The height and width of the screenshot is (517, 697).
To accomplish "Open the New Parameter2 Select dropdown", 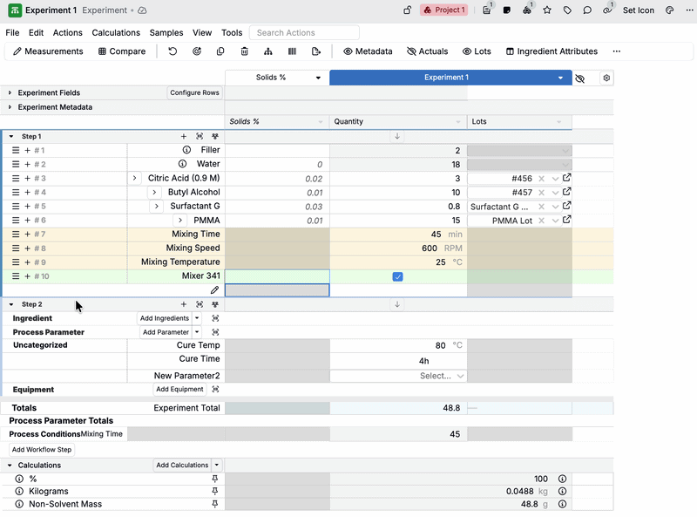I will (442, 376).
